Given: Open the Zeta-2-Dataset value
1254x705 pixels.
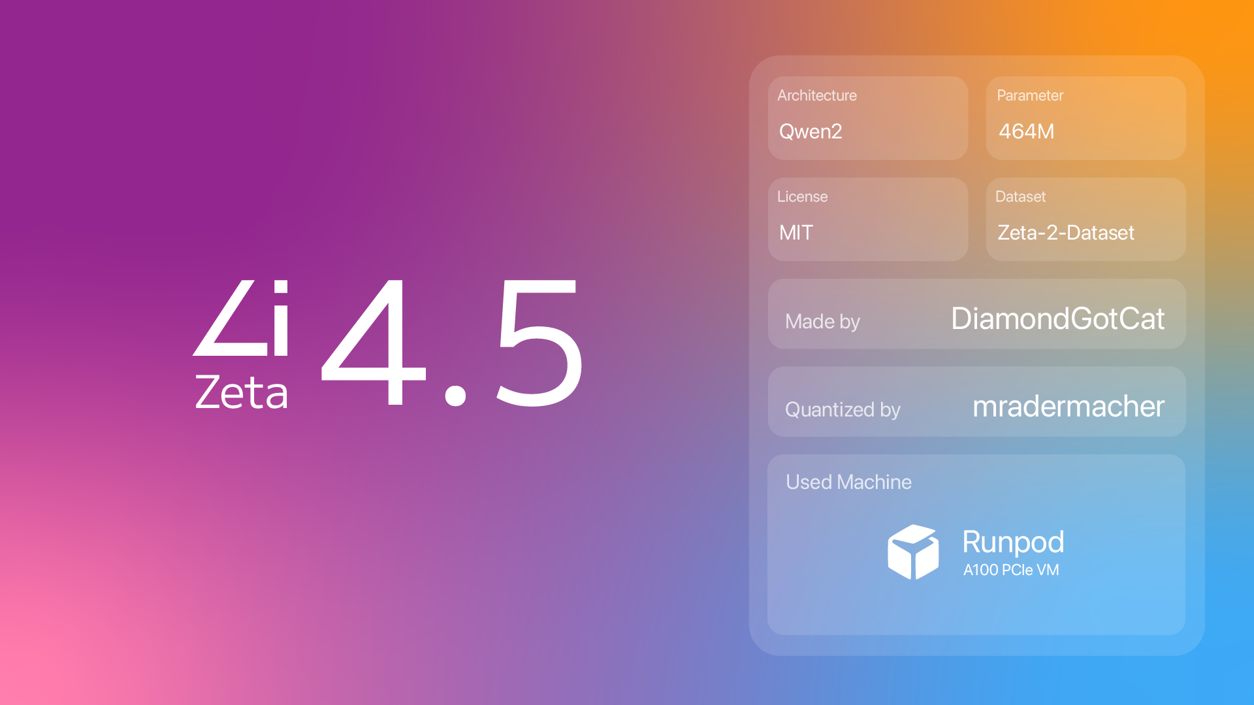Looking at the screenshot, I should 1066,233.
